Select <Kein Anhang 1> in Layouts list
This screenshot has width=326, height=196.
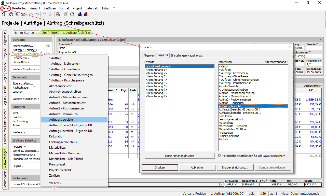[x=156, y=70]
